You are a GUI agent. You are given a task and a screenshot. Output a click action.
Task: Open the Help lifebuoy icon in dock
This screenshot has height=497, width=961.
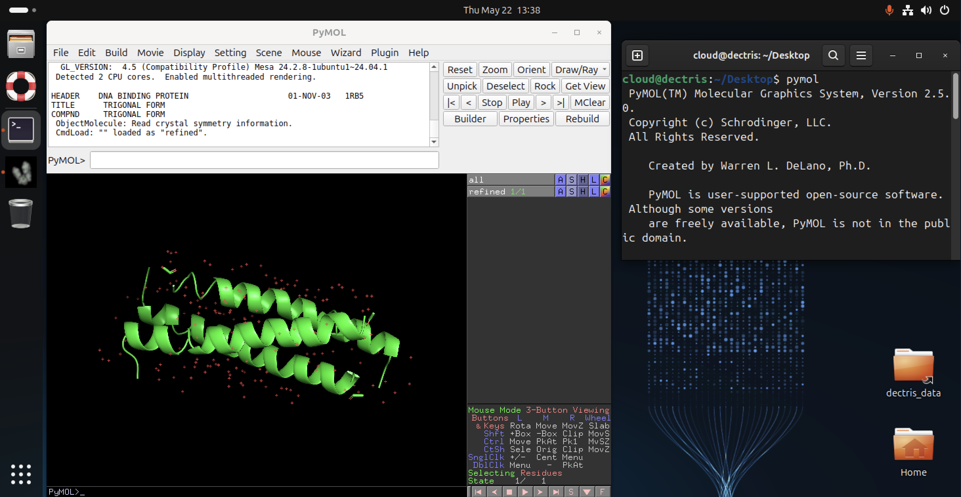[21, 87]
